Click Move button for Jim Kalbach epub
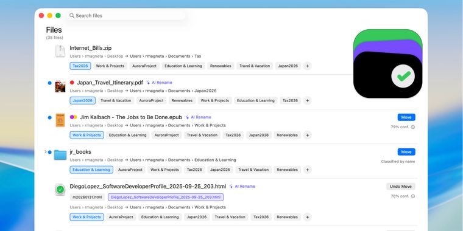 (406, 117)
